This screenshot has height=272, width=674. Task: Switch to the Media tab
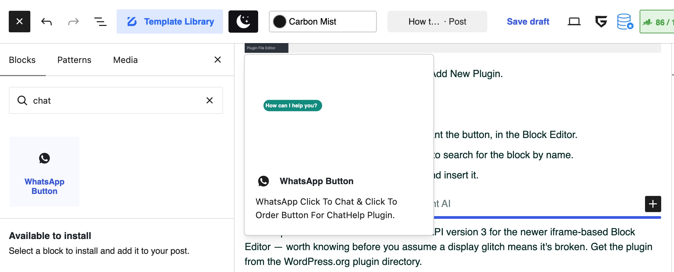coord(125,60)
